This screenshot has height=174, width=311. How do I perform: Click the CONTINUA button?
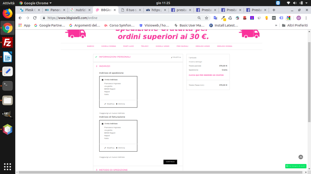170,162
